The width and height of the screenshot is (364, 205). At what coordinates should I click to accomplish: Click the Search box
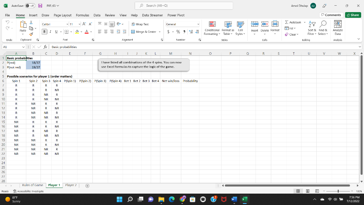coord(184,6)
